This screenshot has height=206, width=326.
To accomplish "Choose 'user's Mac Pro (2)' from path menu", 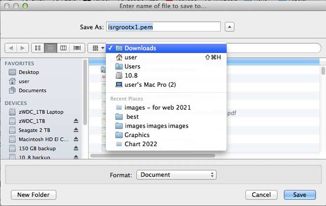I will [150, 84].
